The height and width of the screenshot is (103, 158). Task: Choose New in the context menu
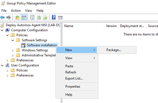[x=76, y=50]
